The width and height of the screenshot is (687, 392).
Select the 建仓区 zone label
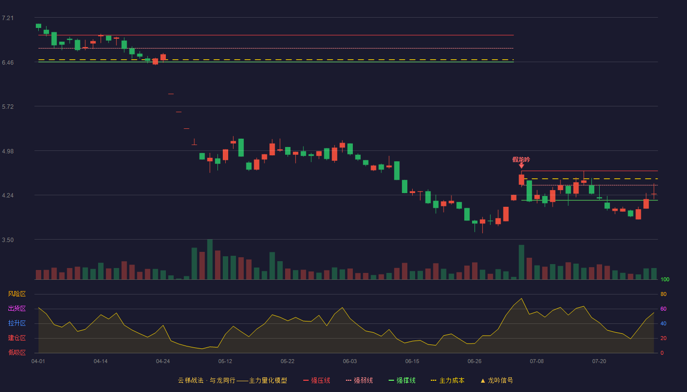click(17, 338)
